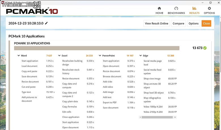
Task: Click Edge 'Shop view image' row
Action: pos(160,78)
